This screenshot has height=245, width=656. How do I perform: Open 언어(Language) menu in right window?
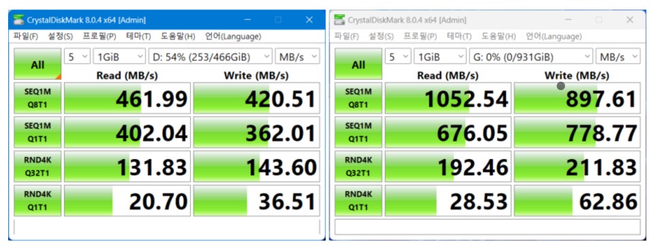tap(554, 37)
